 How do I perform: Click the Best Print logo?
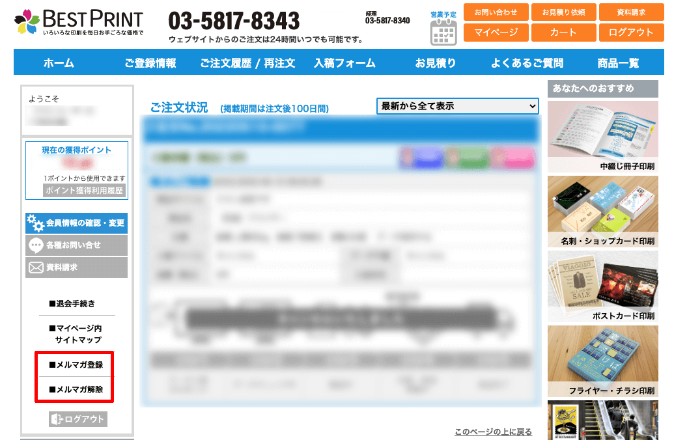(78, 22)
